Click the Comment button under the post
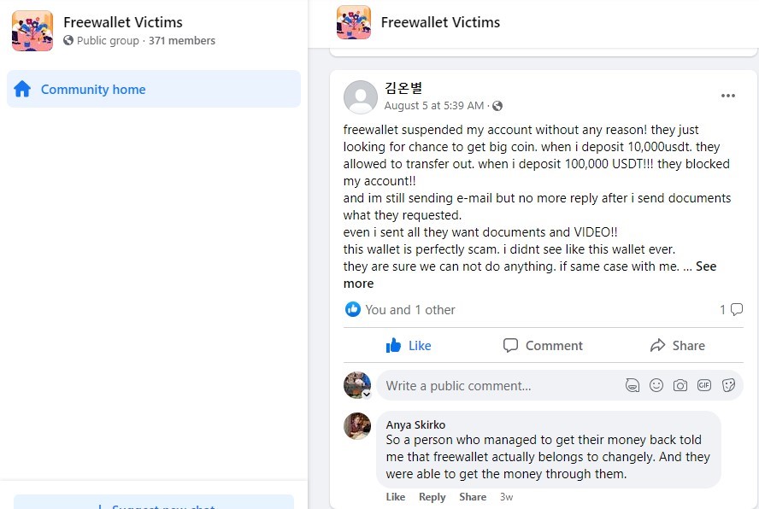 pyautogui.click(x=543, y=346)
